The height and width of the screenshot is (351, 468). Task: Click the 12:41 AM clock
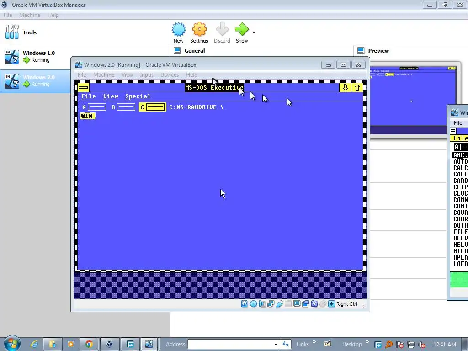(x=444, y=344)
